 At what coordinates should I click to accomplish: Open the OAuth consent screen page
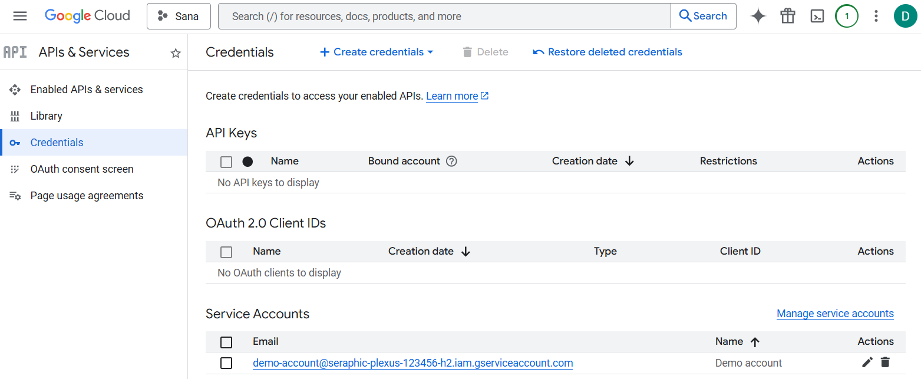(x=82, y=169)
